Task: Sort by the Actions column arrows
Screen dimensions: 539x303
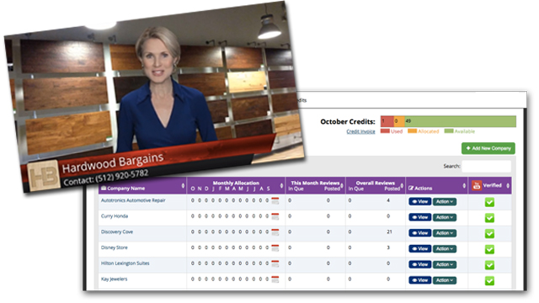Action: [x=464, y=186]
